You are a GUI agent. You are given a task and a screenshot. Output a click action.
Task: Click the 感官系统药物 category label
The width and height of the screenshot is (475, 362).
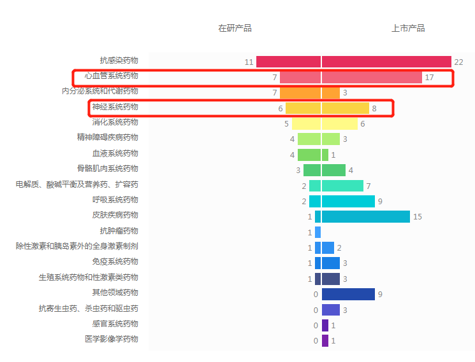pyautogui.click(x=115, y=324)
